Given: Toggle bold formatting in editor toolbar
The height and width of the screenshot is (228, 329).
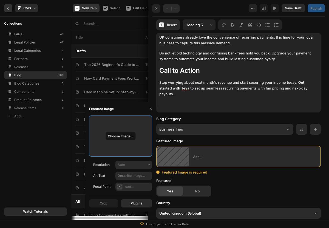Looking at the screenshot, I should tap(232, 25).
